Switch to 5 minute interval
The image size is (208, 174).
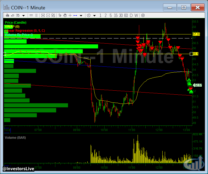point(111,15)
